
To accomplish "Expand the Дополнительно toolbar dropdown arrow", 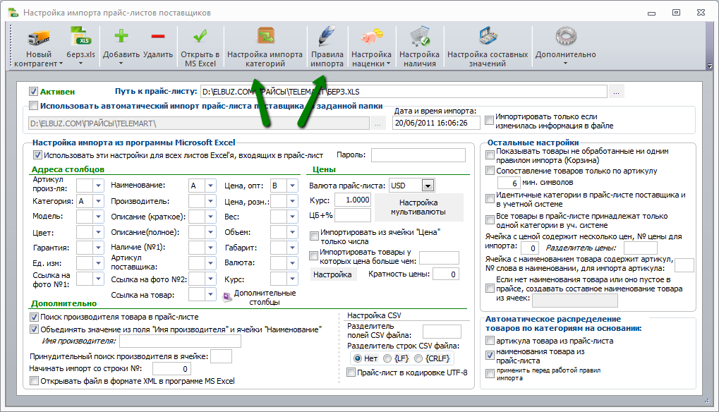I will (565, 63).
